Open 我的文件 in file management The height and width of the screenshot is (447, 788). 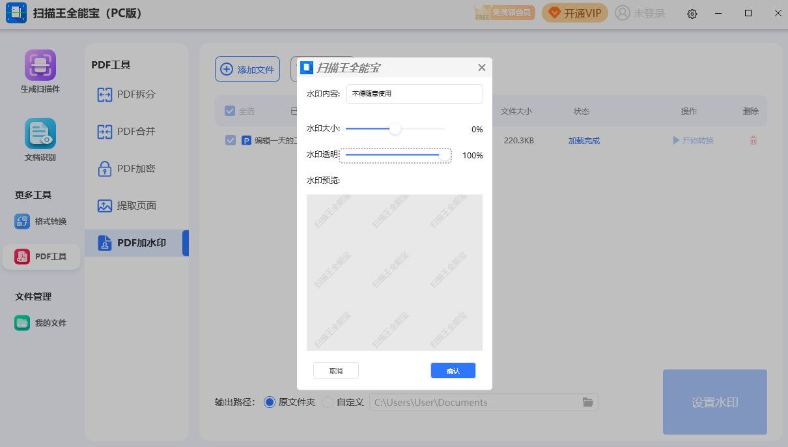tap(41, 323)
